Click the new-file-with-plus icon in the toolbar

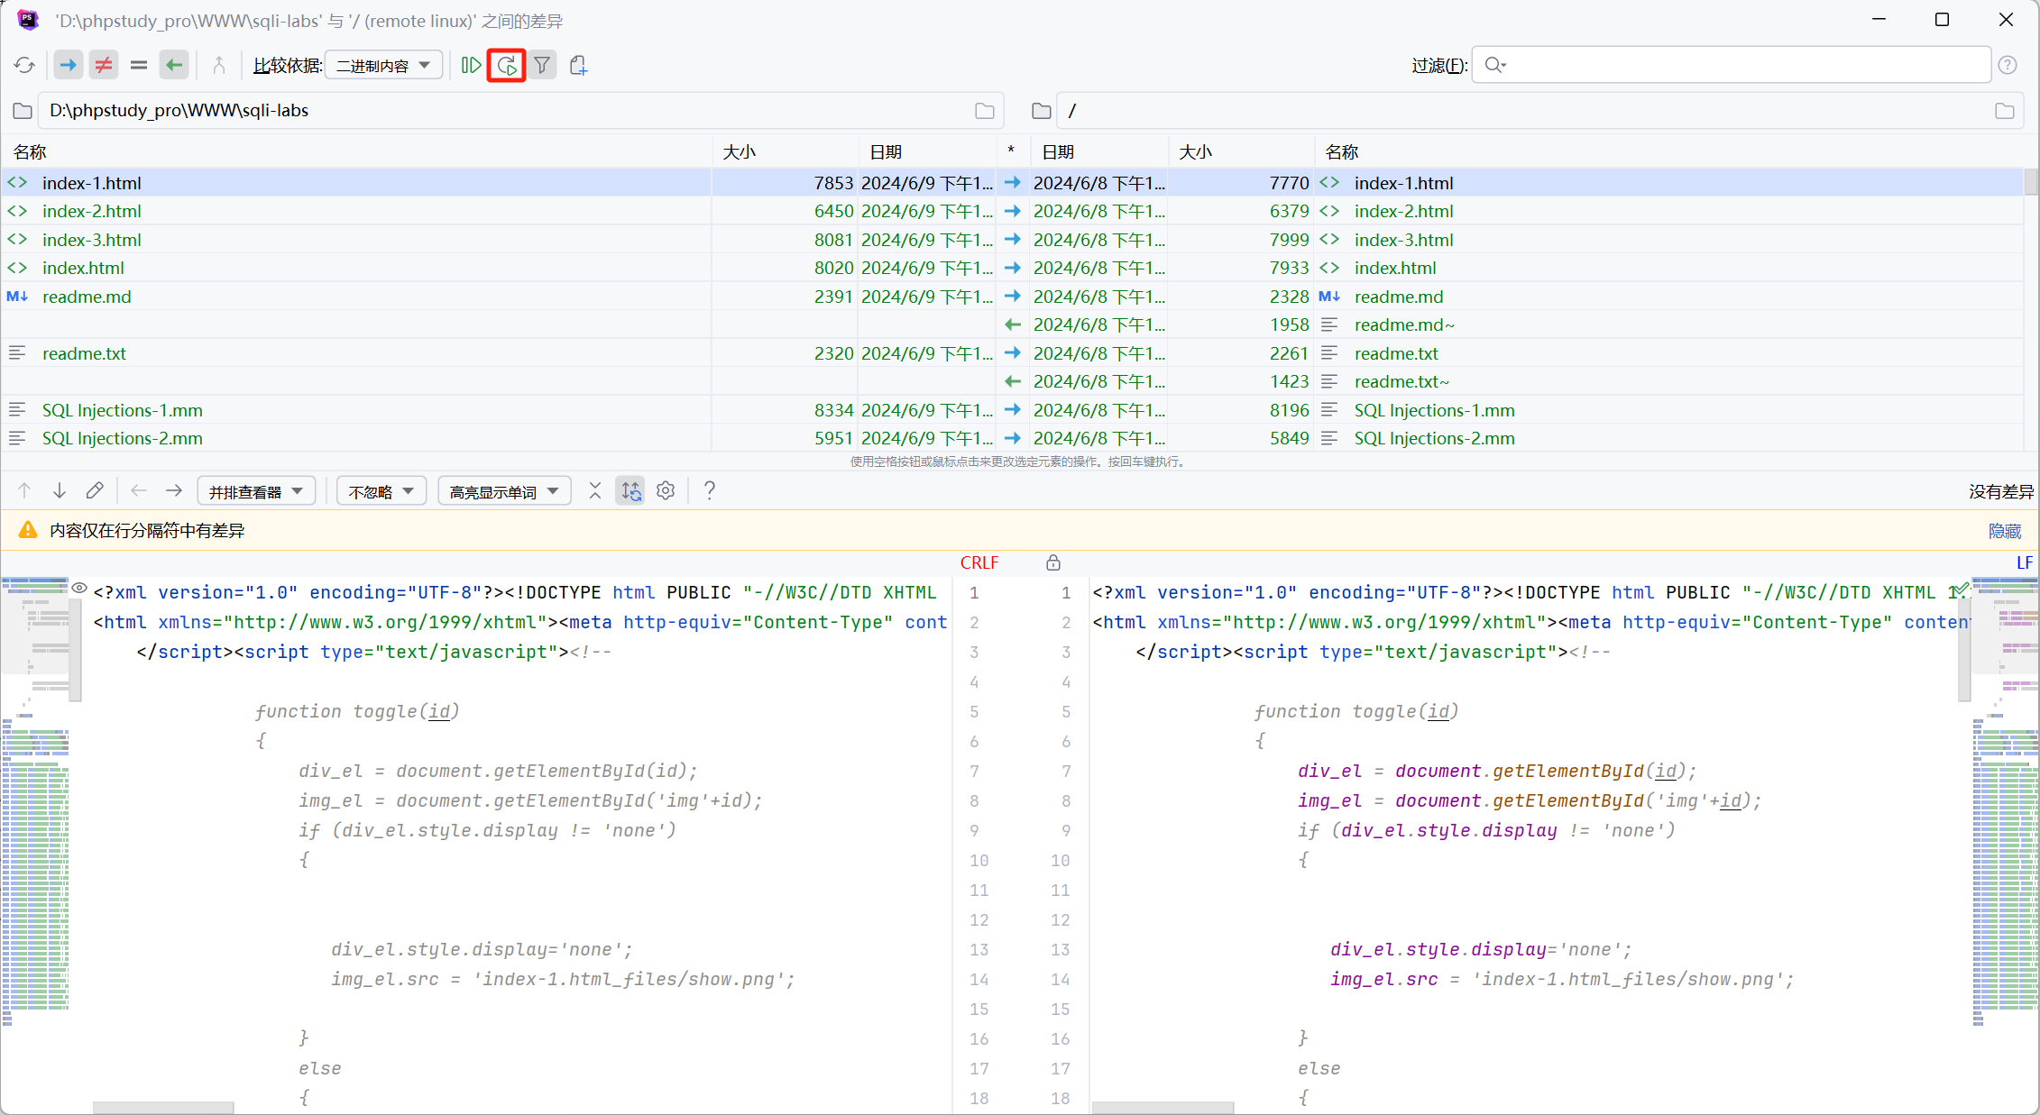tap(578, 65)
